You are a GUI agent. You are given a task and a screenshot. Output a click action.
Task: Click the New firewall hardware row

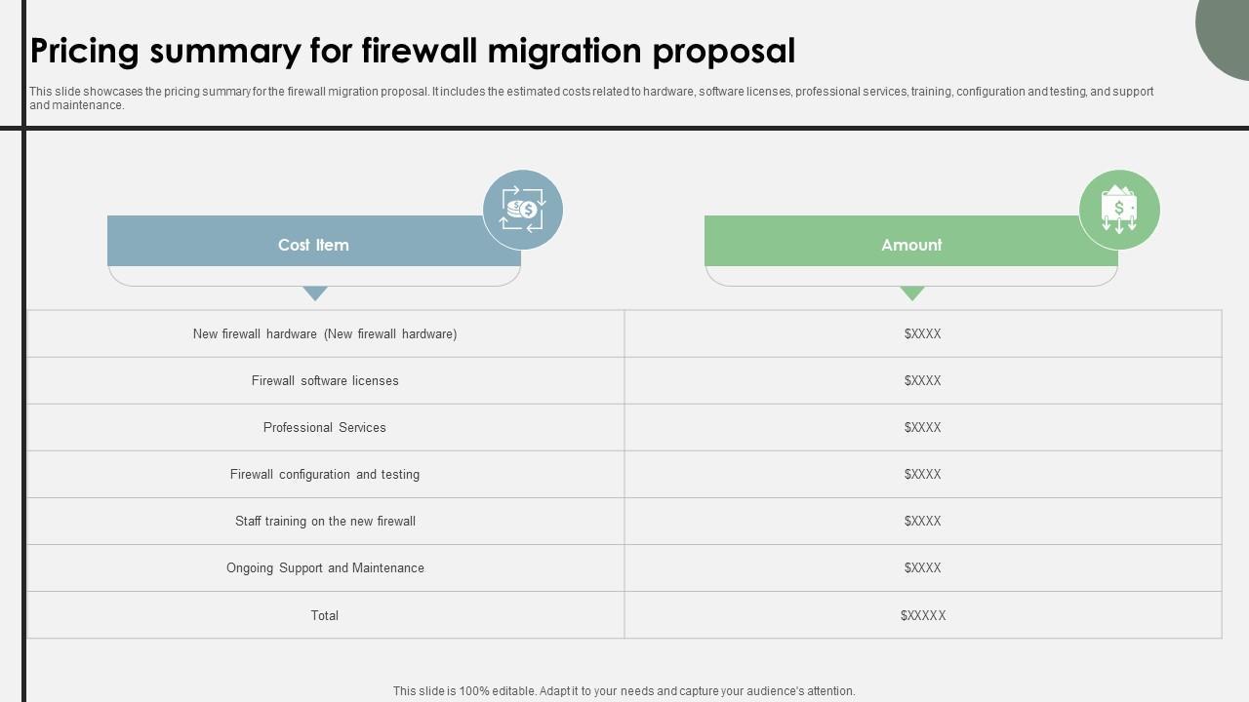click(x=325, y=333)
